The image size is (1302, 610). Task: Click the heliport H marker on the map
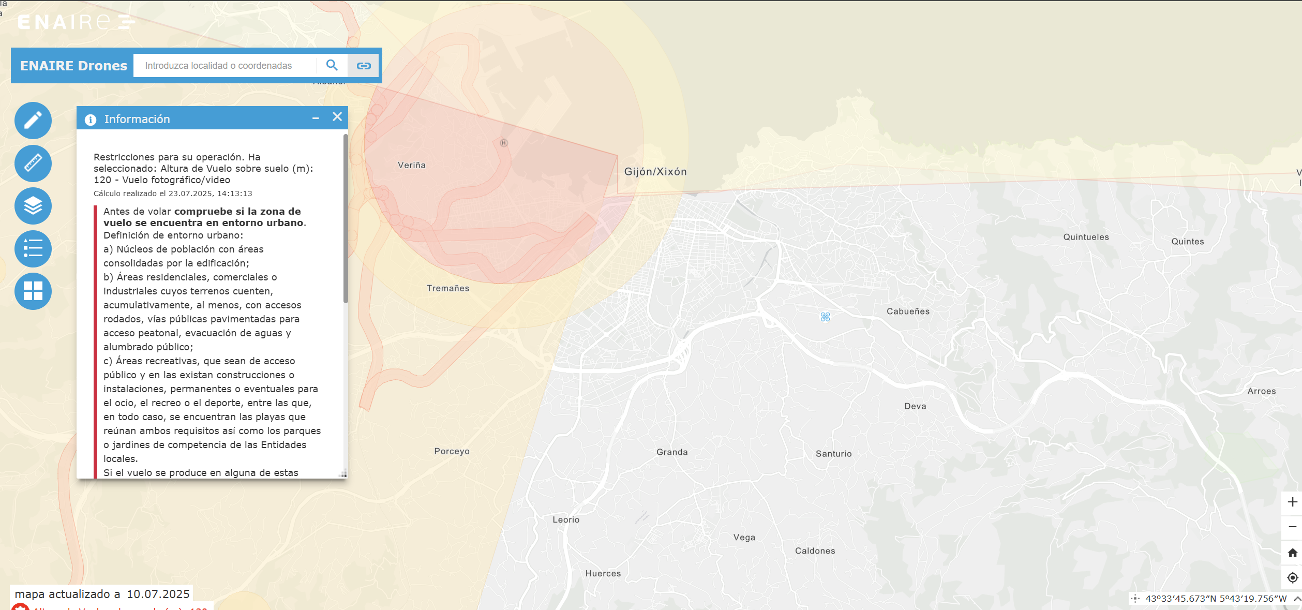(x=504, y=143)
